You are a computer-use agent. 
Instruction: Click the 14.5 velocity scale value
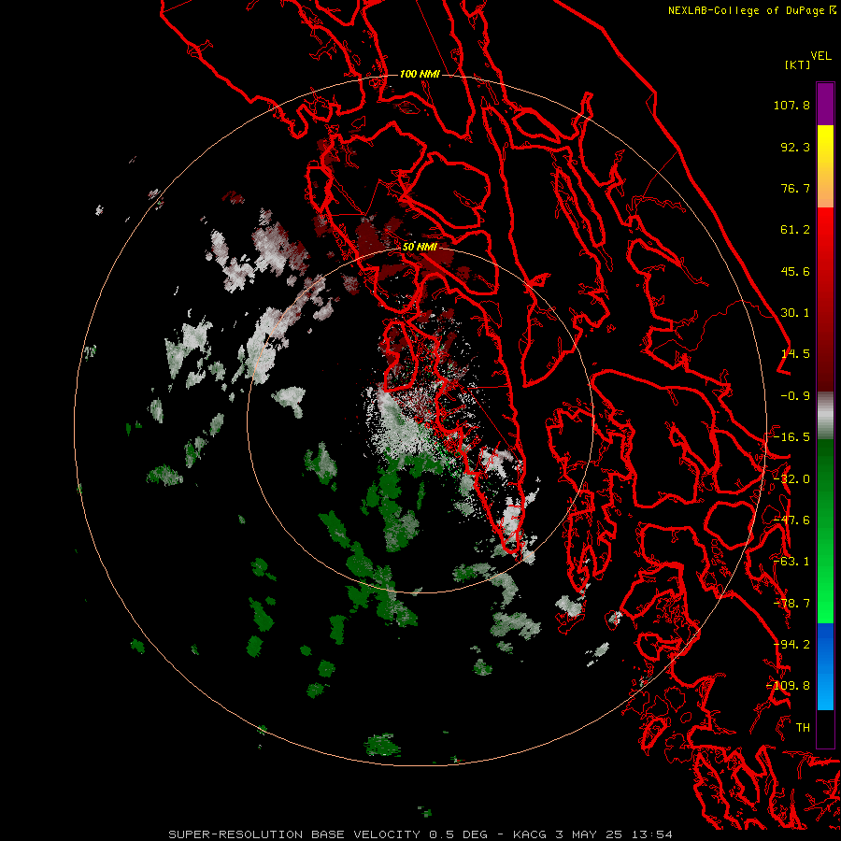[795, 354]
